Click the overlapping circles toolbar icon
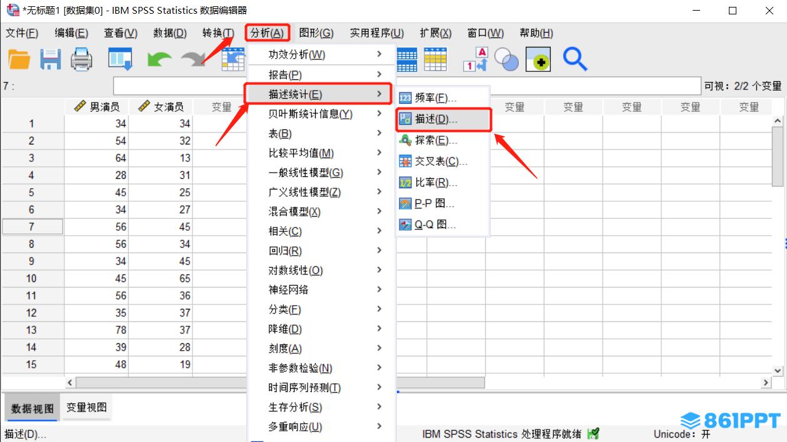The width and height of the screenshot is (787, 442). pos(506,59)
